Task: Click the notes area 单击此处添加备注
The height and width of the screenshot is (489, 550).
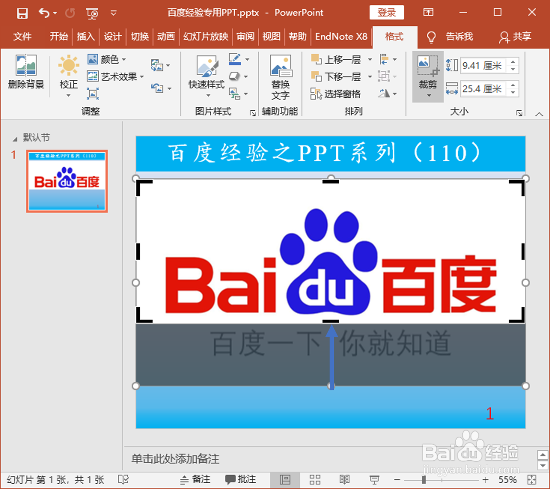Action: 175,458
